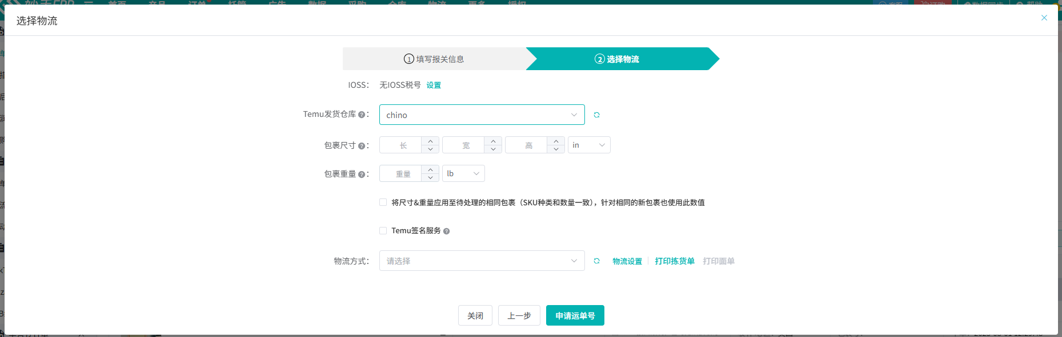This screenshot has width=1062, height=337.
Task: Refresh the 物流方式 shipping method list
Action: tap(596, 261)
